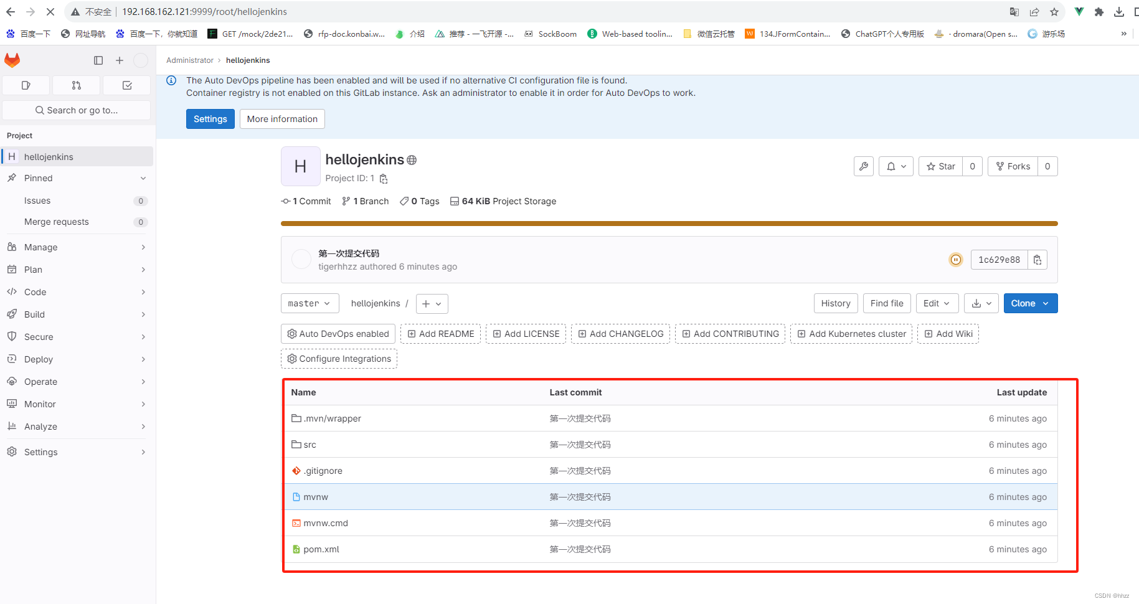Open the .gitignore file
1139x604 pixels.
[323, 471]
